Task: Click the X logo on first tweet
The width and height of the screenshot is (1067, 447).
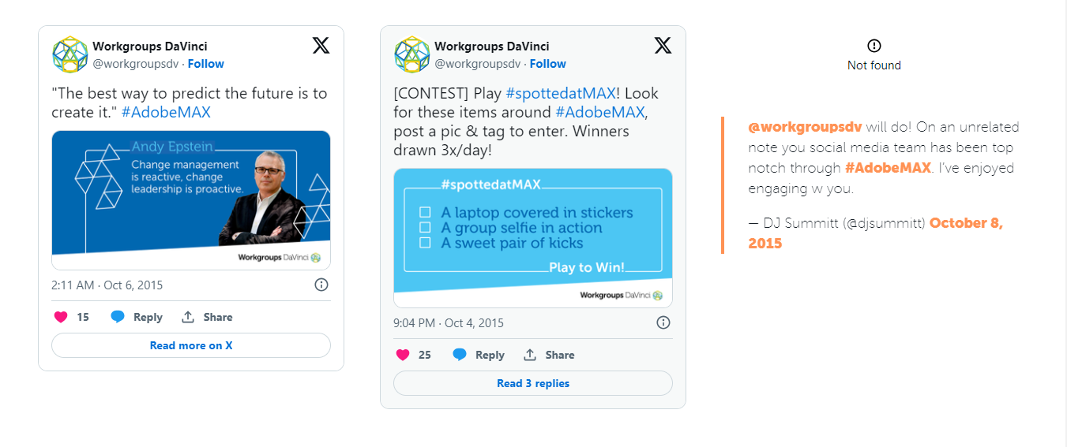Action: pyautogui.click(x=321, y=46)
